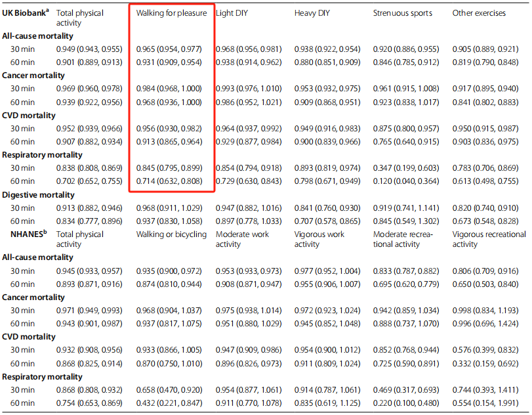Select 'Cancer mortality' heading under UK Biobank
The width and height of the screenshot is (532, 415).
33,76
